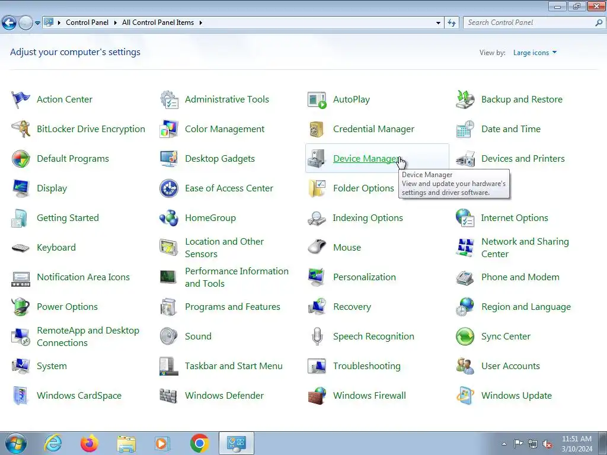
Task: Open the System link
Action: 52,366
